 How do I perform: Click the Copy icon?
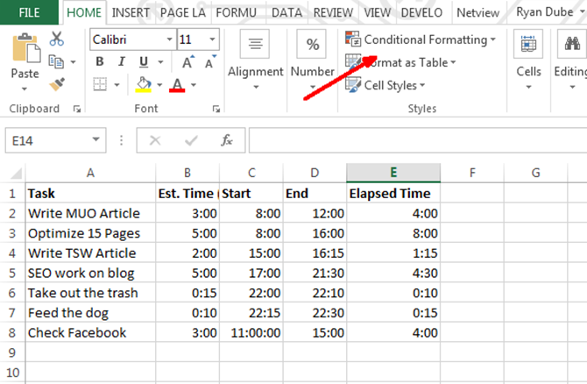click(57, 61)
